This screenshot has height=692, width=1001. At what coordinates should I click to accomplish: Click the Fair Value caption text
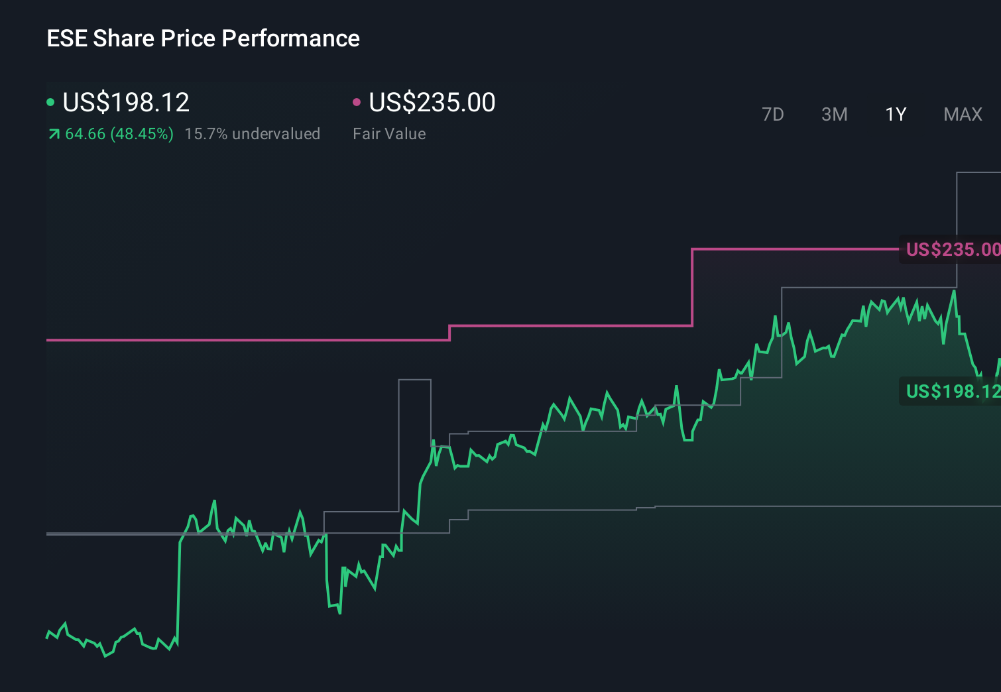click(390, 134)
